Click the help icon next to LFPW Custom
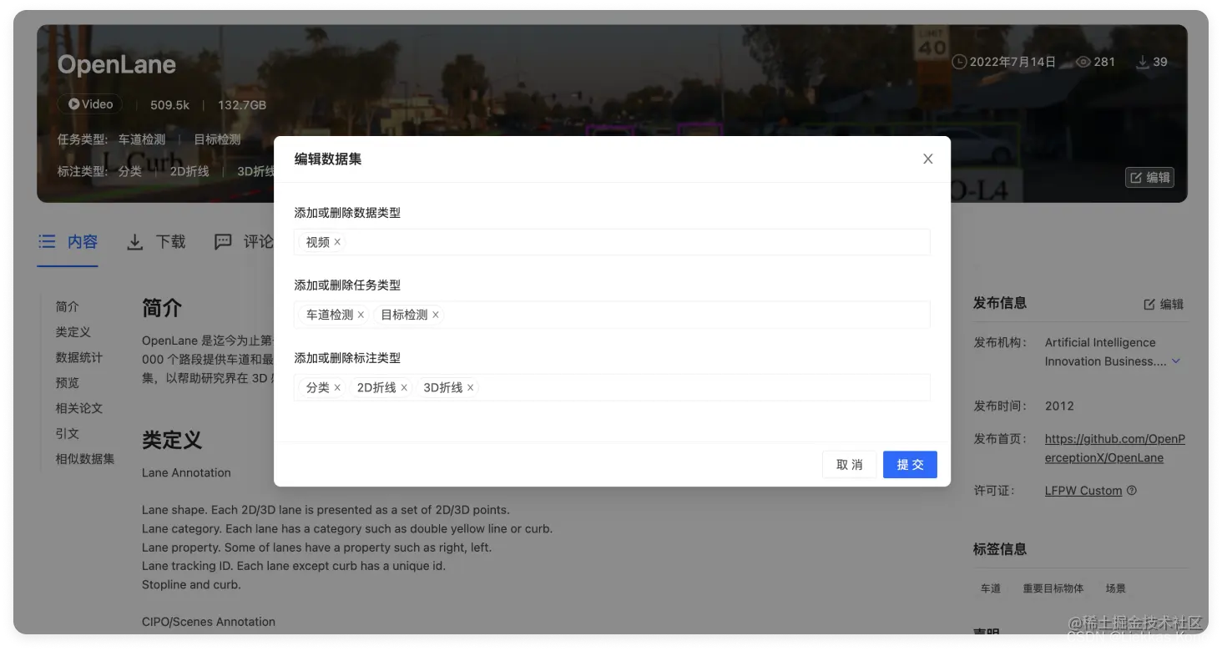Image resolution: width=1222 pixels, height=651 pixels. pyautogui.click(x=1131, y=491)
